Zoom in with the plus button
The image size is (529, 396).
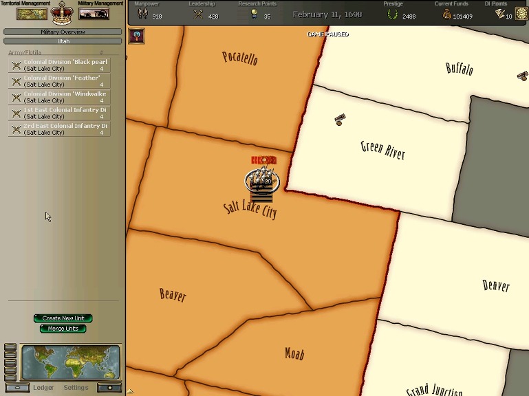click(x=109, y=388)
